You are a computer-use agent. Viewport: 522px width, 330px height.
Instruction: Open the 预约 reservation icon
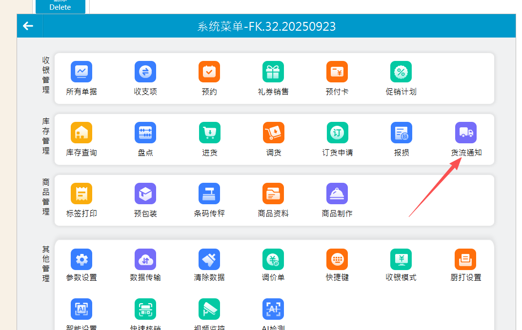click(209, 72)
